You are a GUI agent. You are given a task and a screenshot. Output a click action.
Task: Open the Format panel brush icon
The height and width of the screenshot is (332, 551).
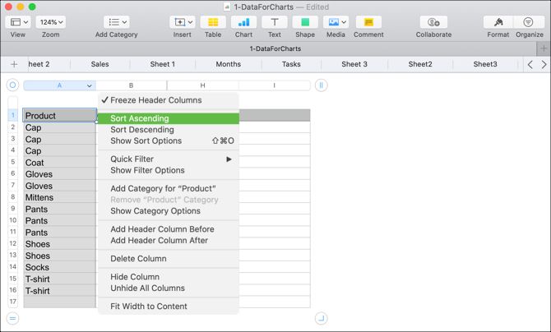[498, 22]
